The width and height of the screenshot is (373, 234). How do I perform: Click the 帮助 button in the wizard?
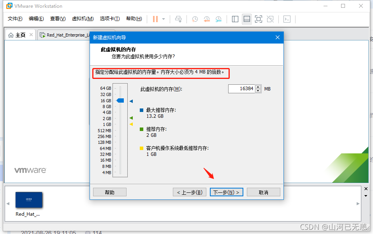tap(110, 192)
